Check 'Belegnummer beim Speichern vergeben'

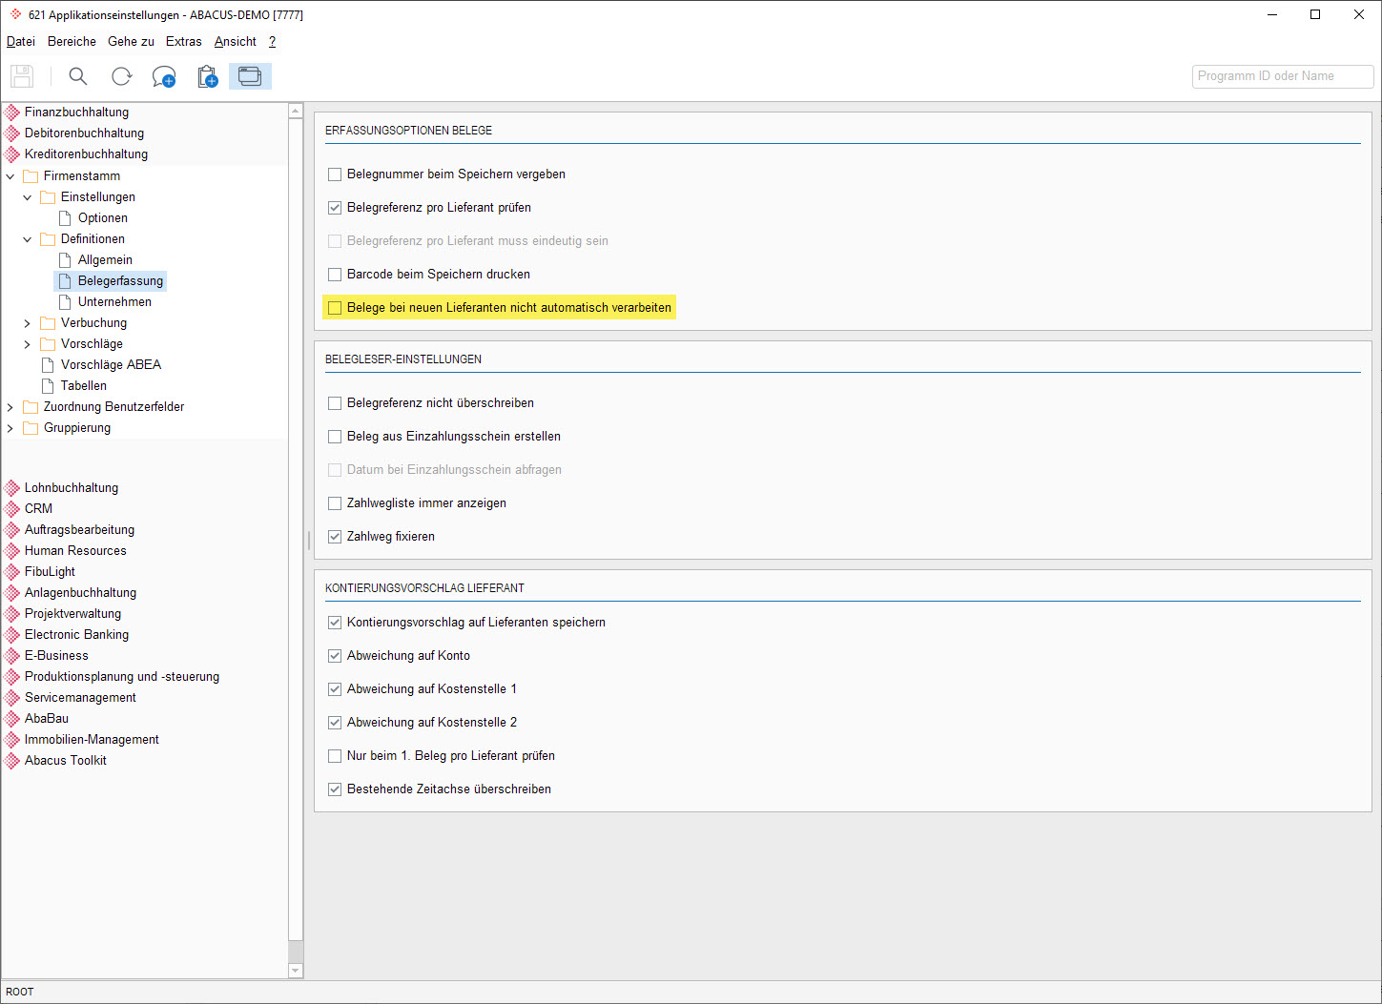pos(335,174)
